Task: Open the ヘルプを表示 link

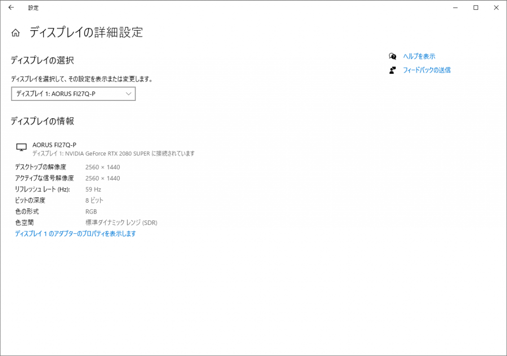Action: 419,56
